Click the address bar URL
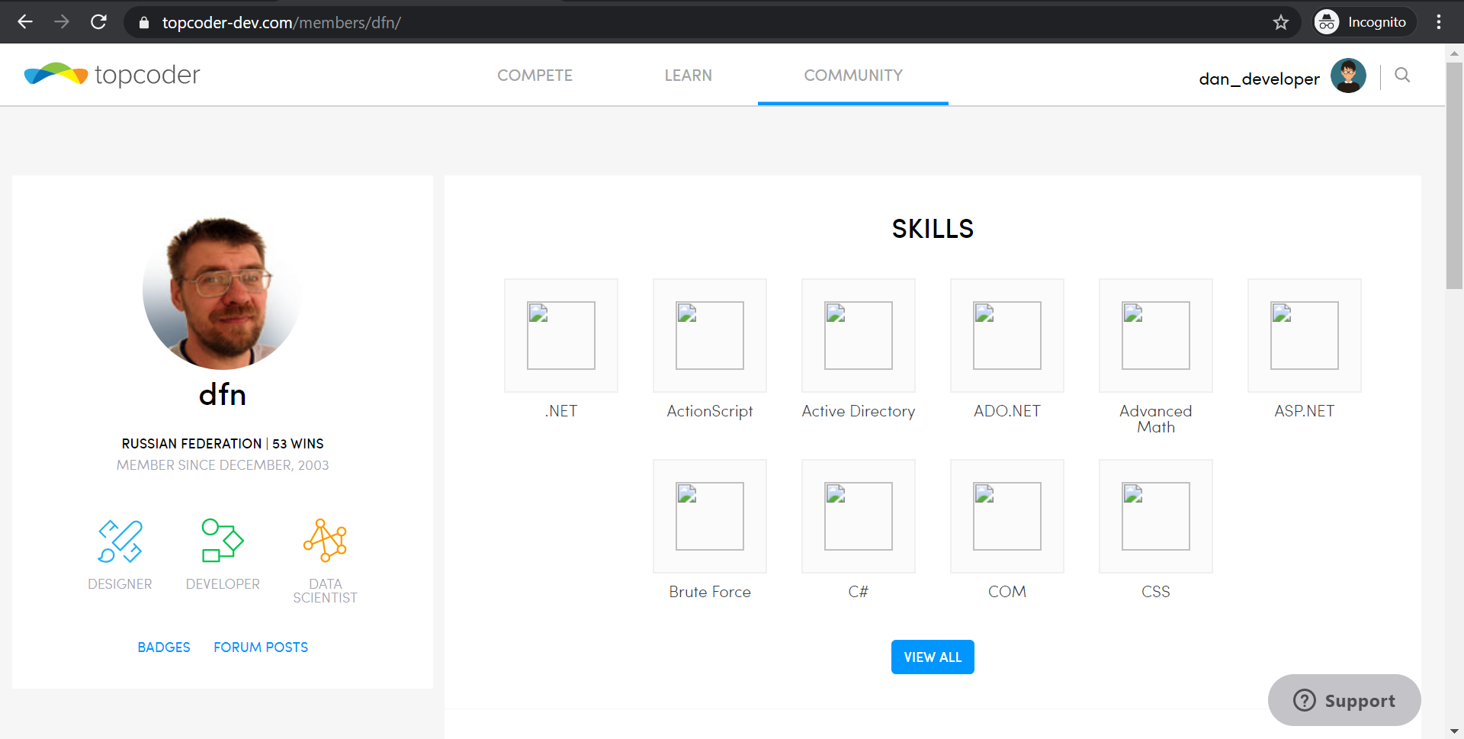1464x739 pixels. (x=281, y=23)
